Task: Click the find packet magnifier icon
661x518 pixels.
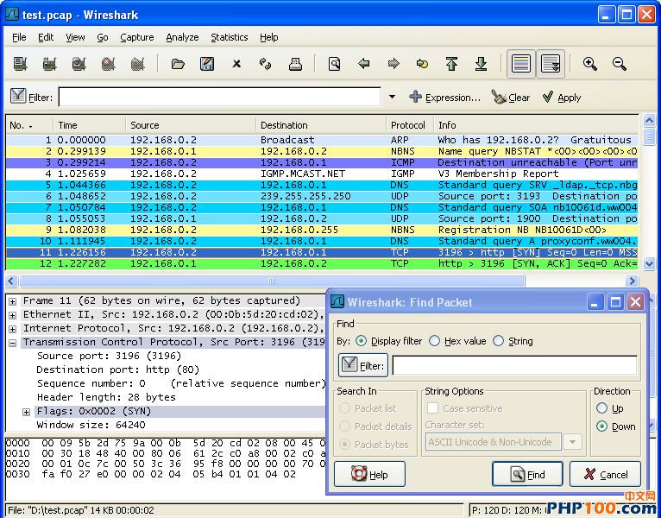Action: click(334, 64)
